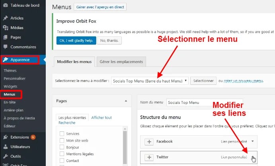
Task: Click the Pages icon in sidebar
Action: click(x=5, y=37)
